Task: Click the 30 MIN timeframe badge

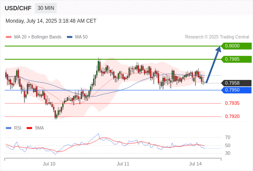Action: 46,8
